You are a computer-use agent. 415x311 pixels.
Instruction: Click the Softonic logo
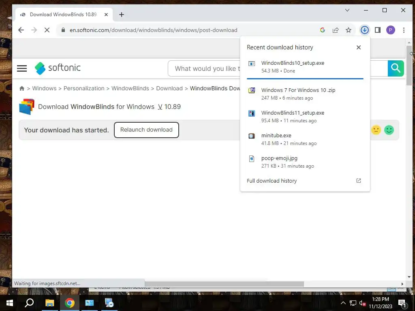[x=58, y=68]
